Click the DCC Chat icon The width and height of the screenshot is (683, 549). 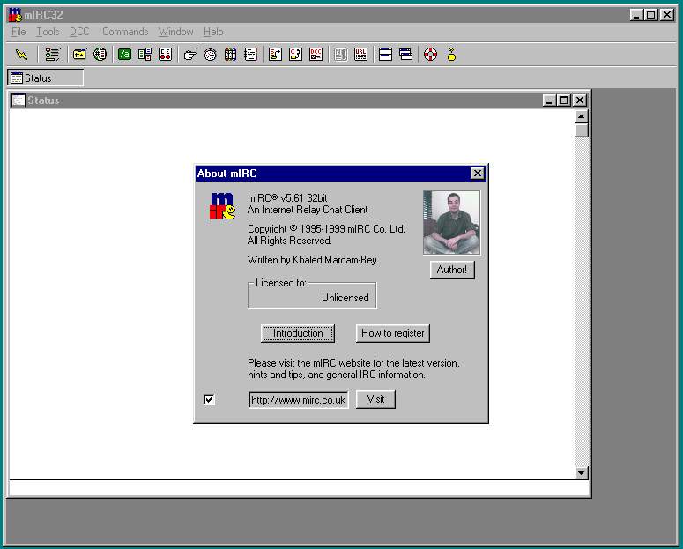pos(296,55)
